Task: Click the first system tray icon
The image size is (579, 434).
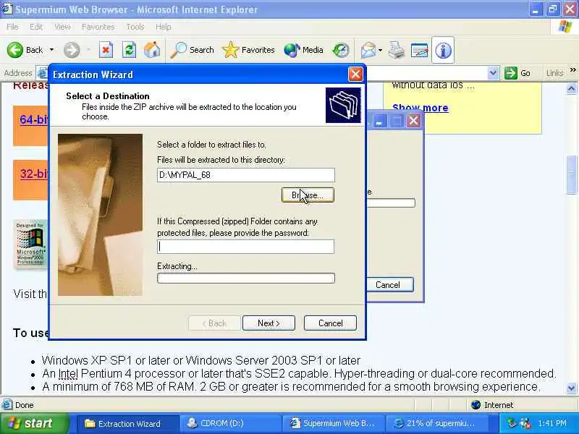Action: pos(512,423)
